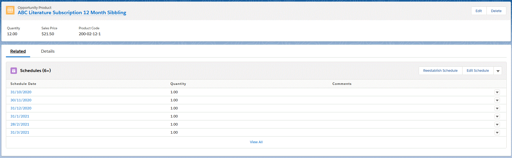Click the Opportunity Product orange icon

coord(10,10)
